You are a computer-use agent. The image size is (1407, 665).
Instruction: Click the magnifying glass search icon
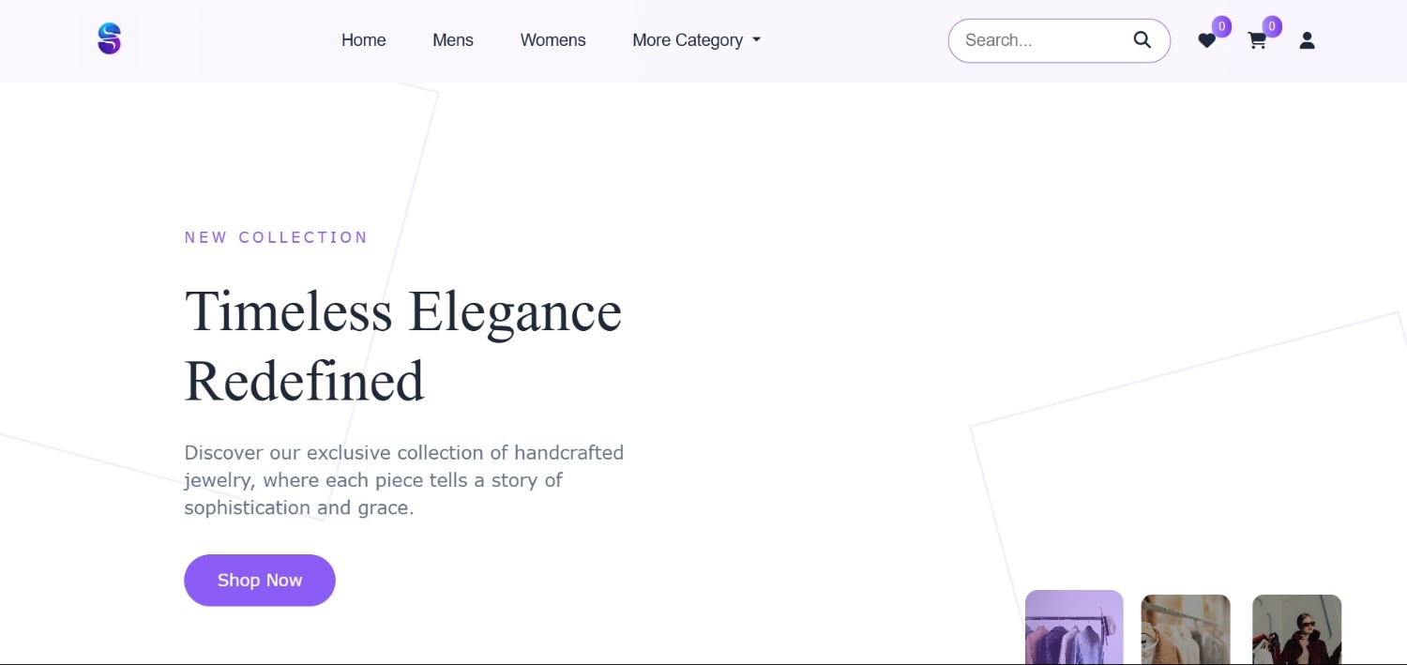click(1142, 40)
